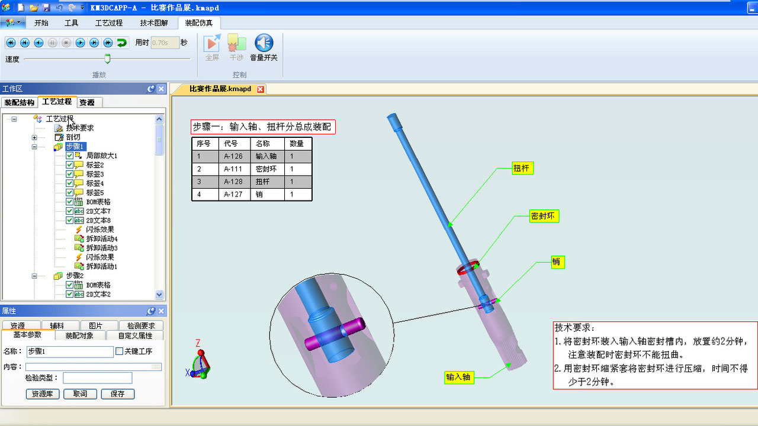
Task: Click the skip-to-end playback icon
Action: 93,43
